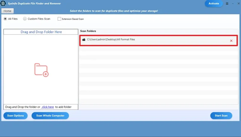Screen dimensions: 241x137
Task: Click the Drag and Drop Folder Here header
Action: (x=41, y=32)
